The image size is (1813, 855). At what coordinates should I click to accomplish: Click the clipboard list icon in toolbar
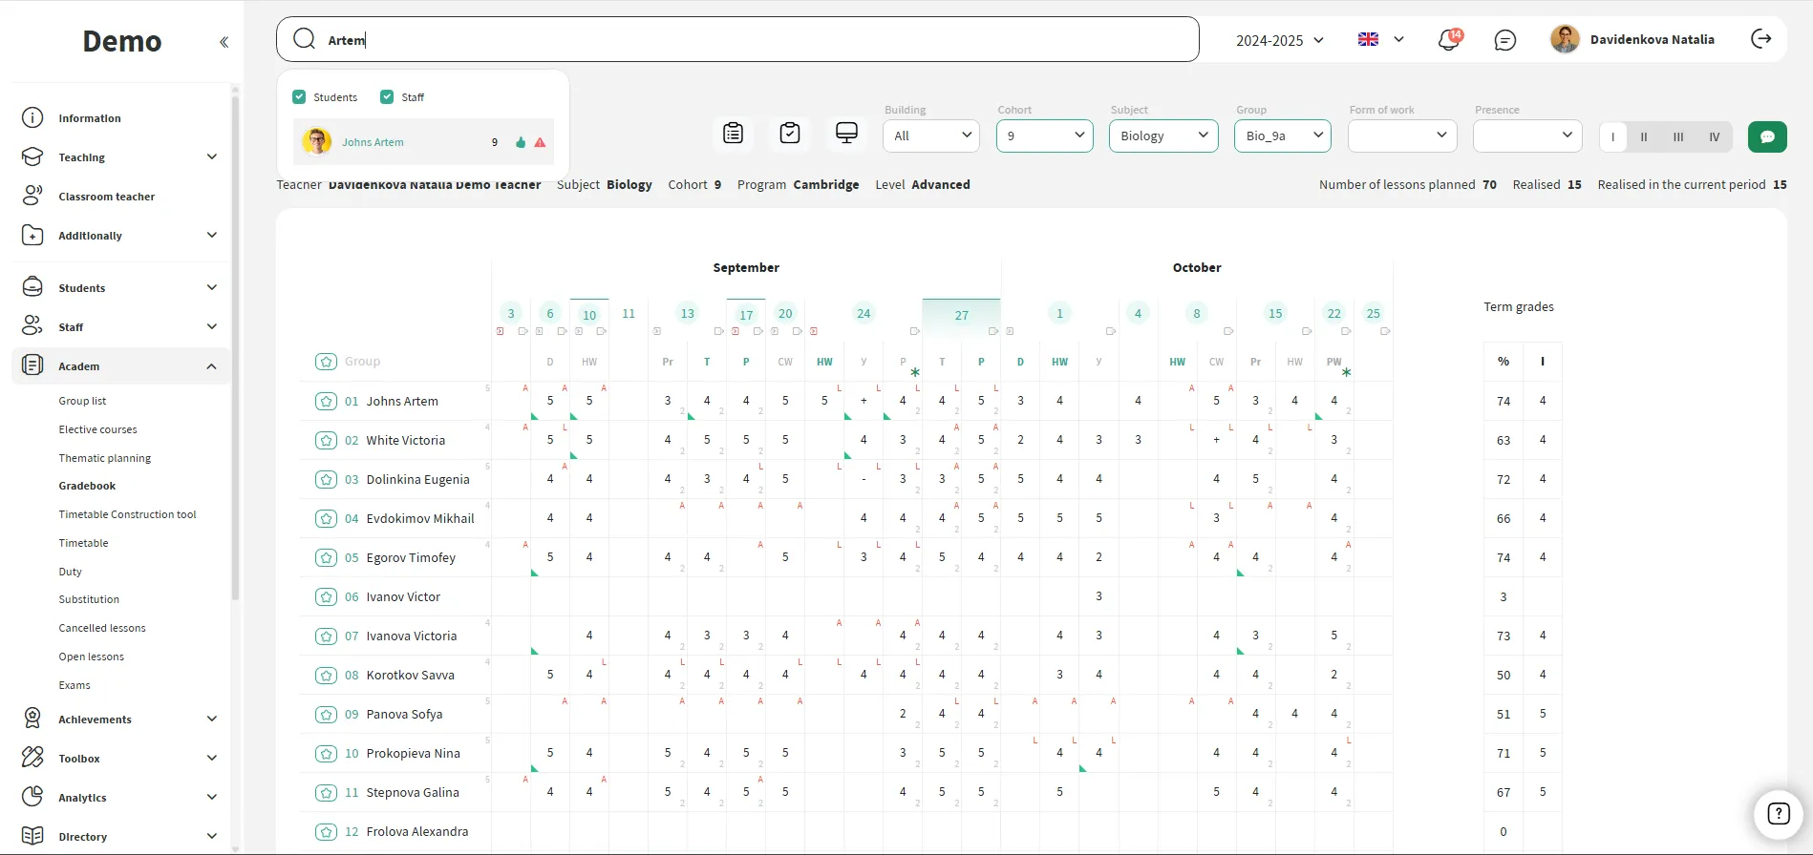[x=733, y=134]
